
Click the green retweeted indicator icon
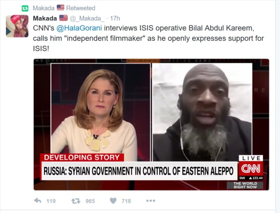point(25,8)
